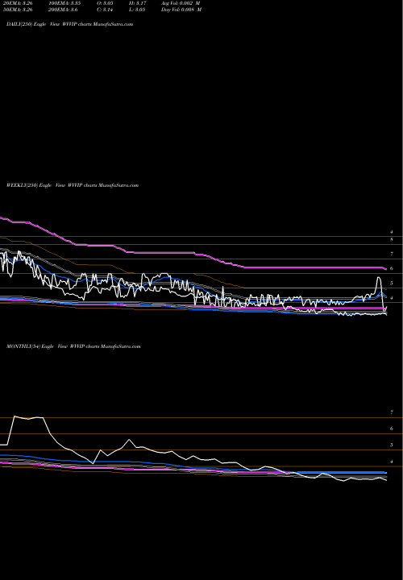Viewport: 403px width, 580px height.
Task: Click monthly chart axis label 5
Action: pos(392,445)
